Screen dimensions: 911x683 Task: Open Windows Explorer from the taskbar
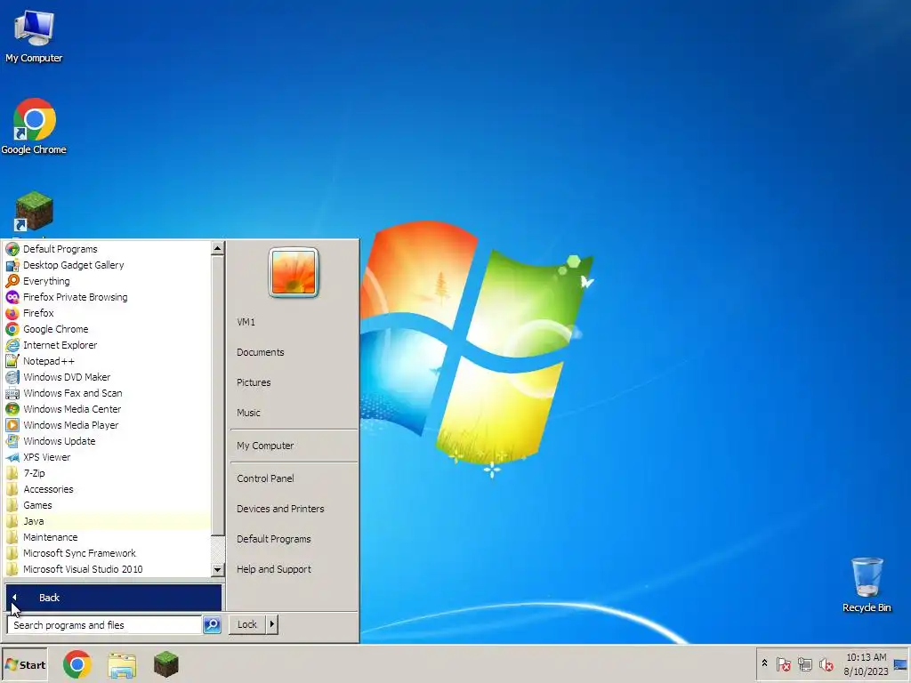click(x=122, y=665)
